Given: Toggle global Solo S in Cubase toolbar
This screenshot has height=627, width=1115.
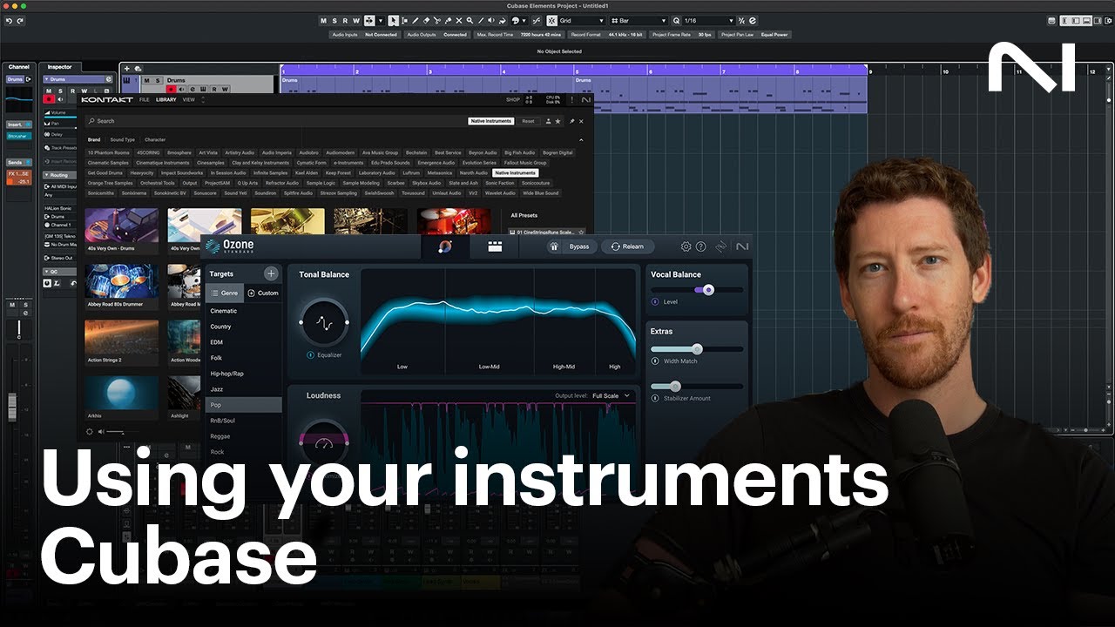Looking at the screenshot, I should click(x=334, y=20).
